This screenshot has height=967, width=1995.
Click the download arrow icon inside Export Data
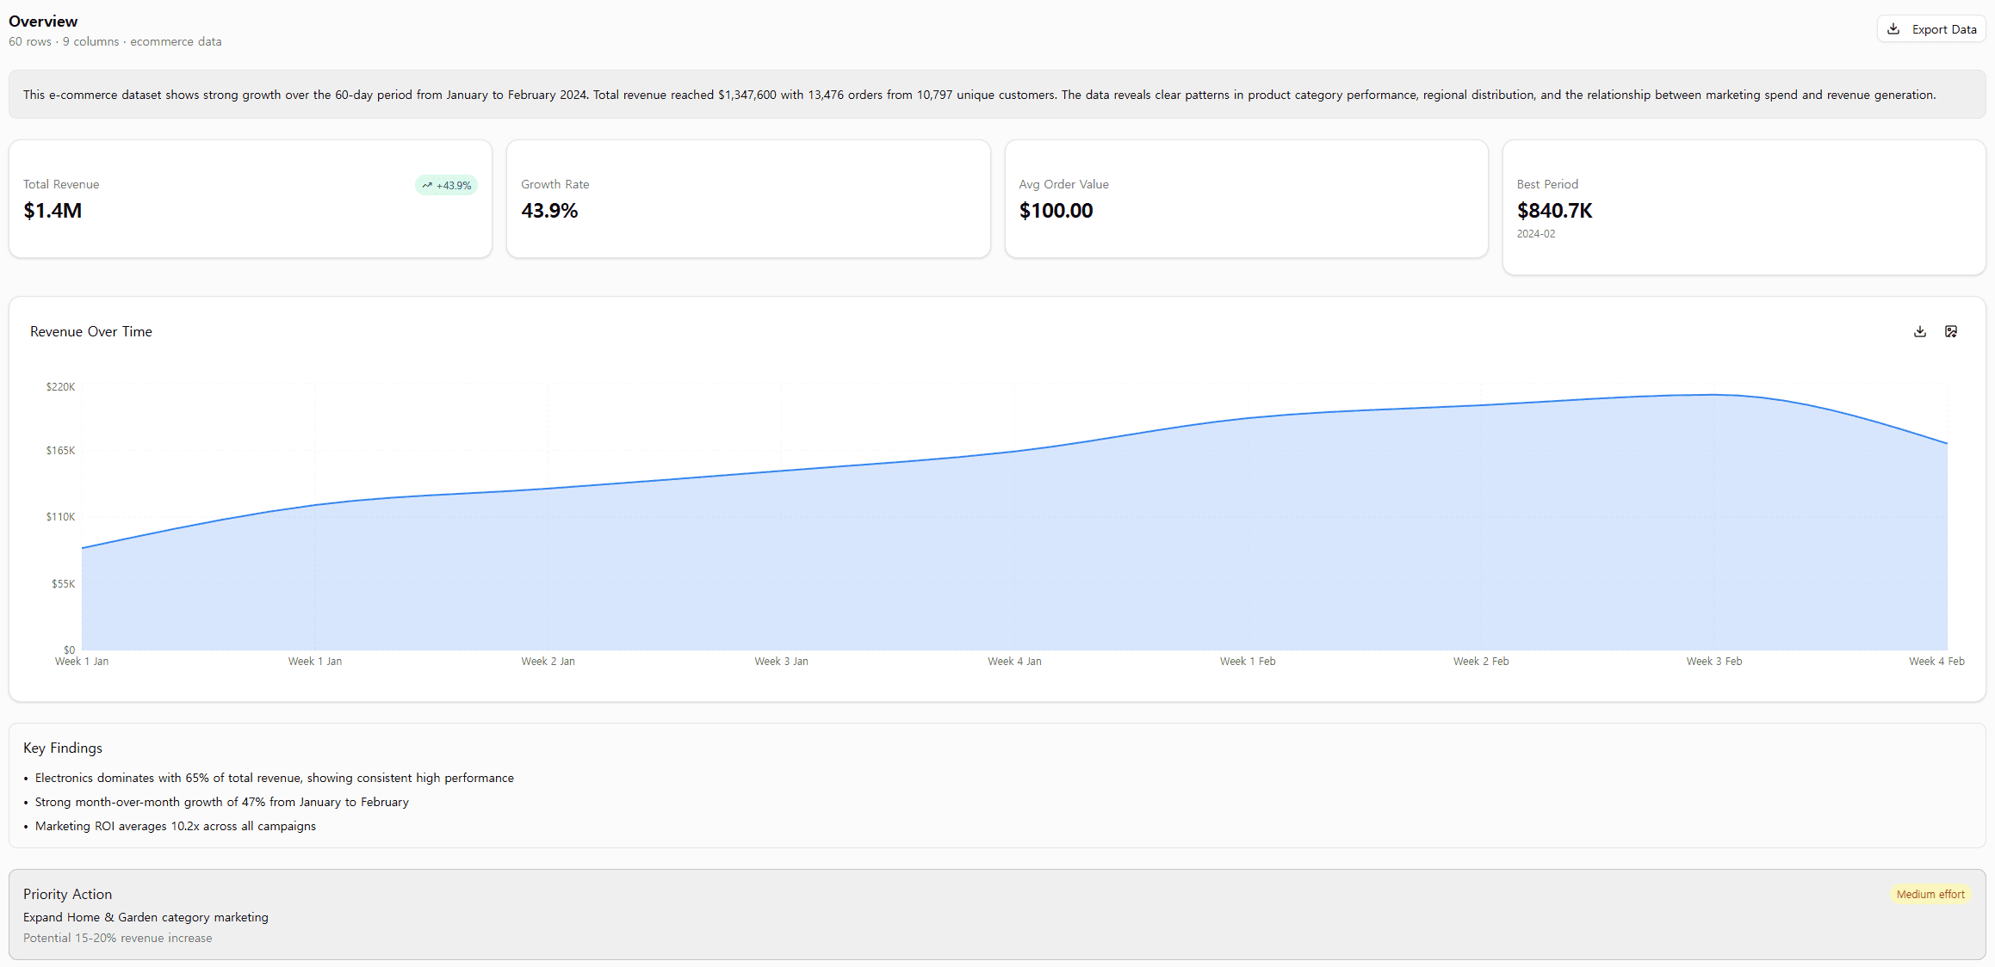[x=1893, y=28]
